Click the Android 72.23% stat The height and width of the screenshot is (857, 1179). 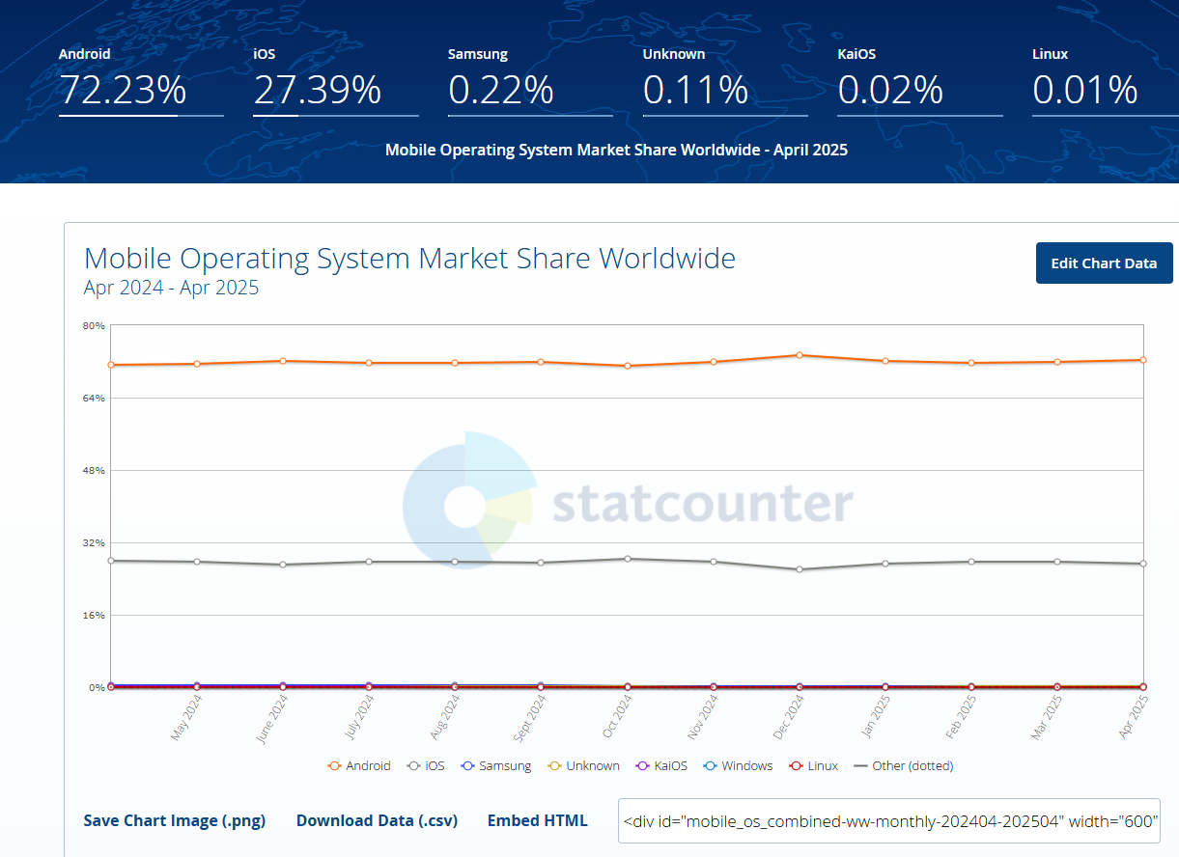tap(141, 81)
